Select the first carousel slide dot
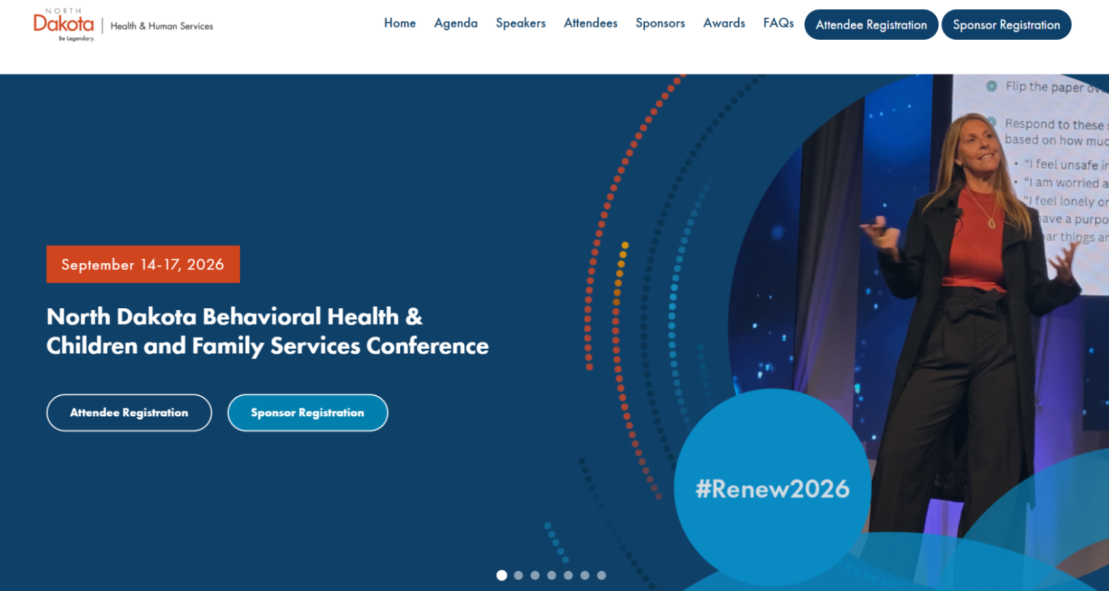1109x591 pixels. [x=501, y=575]
